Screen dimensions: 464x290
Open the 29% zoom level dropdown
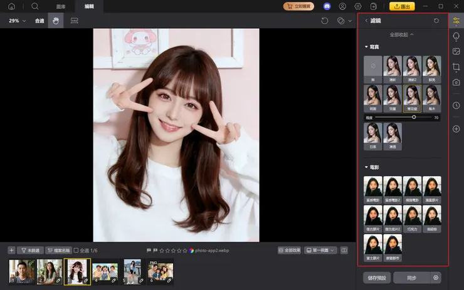click(x=17, y=21)
